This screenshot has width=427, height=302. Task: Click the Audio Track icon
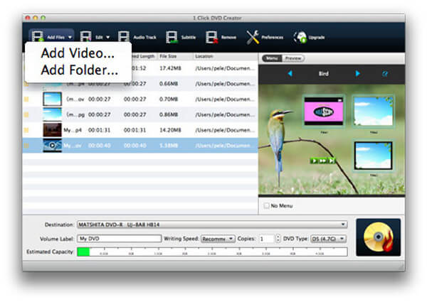pos(124,37)
